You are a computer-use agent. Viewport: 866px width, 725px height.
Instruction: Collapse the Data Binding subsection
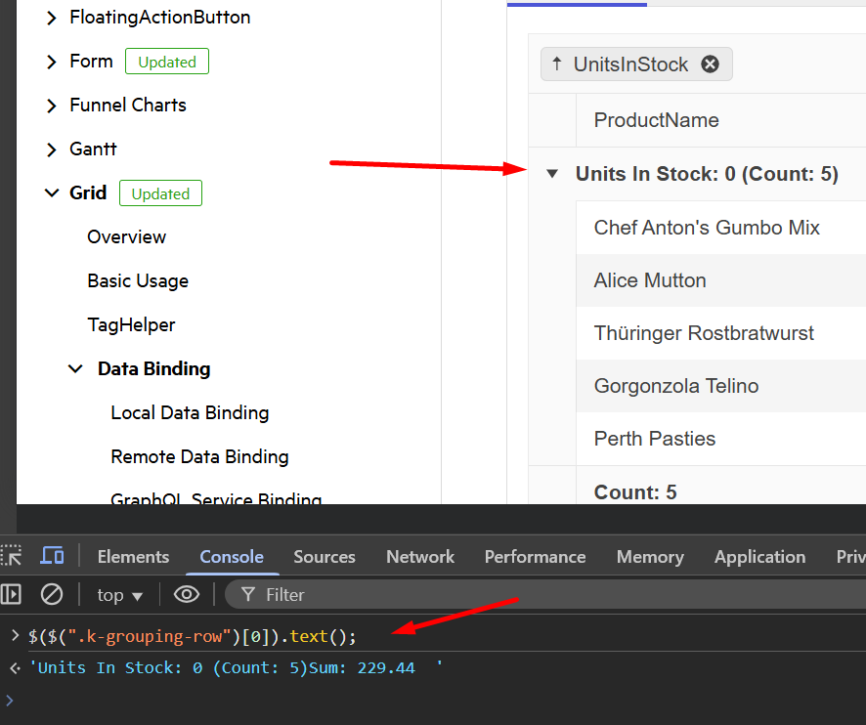(75, 369)
